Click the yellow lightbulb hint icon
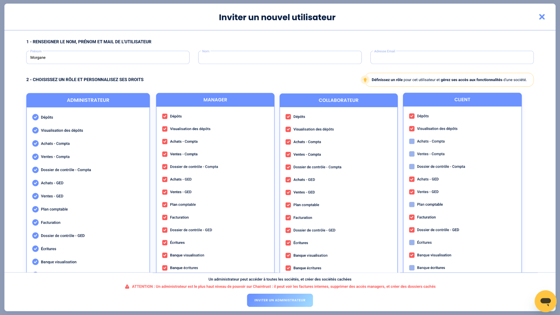 point(365,80)
